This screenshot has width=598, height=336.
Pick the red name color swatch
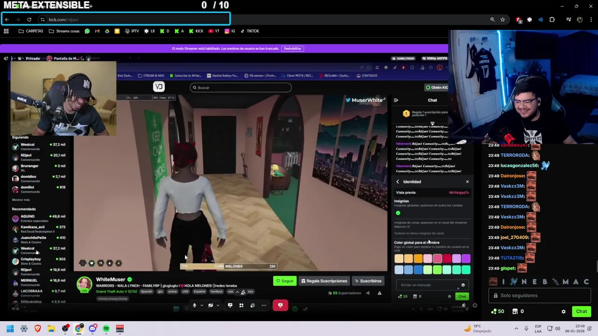[x=447, y=259]
